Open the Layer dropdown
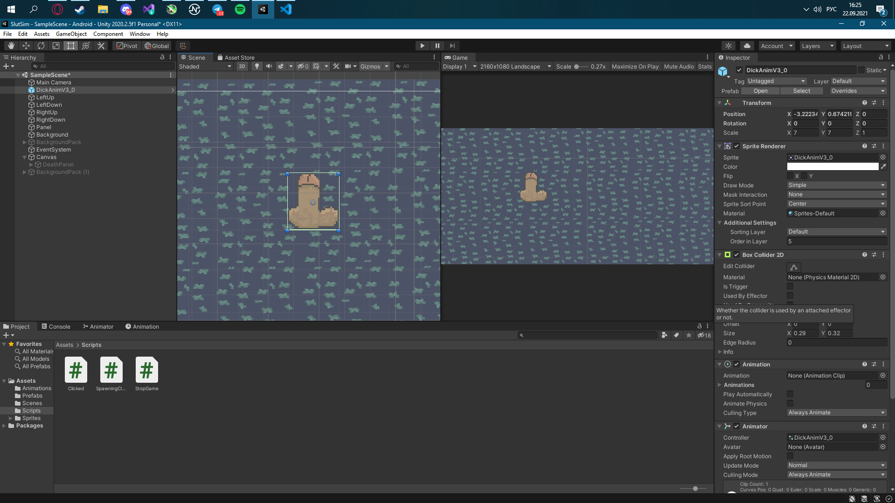The width and height of the screenshot is (895, 503). [859, 81]
